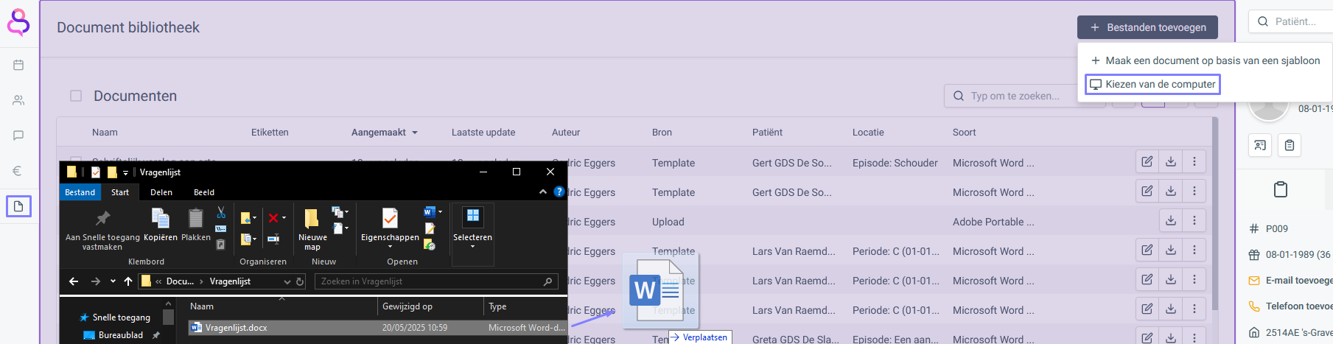Image resolution: width=1333 pixels, height=344 pixels.
Task: Click the Rename icon in the Organiseren group
Action: tap(273, 239)
